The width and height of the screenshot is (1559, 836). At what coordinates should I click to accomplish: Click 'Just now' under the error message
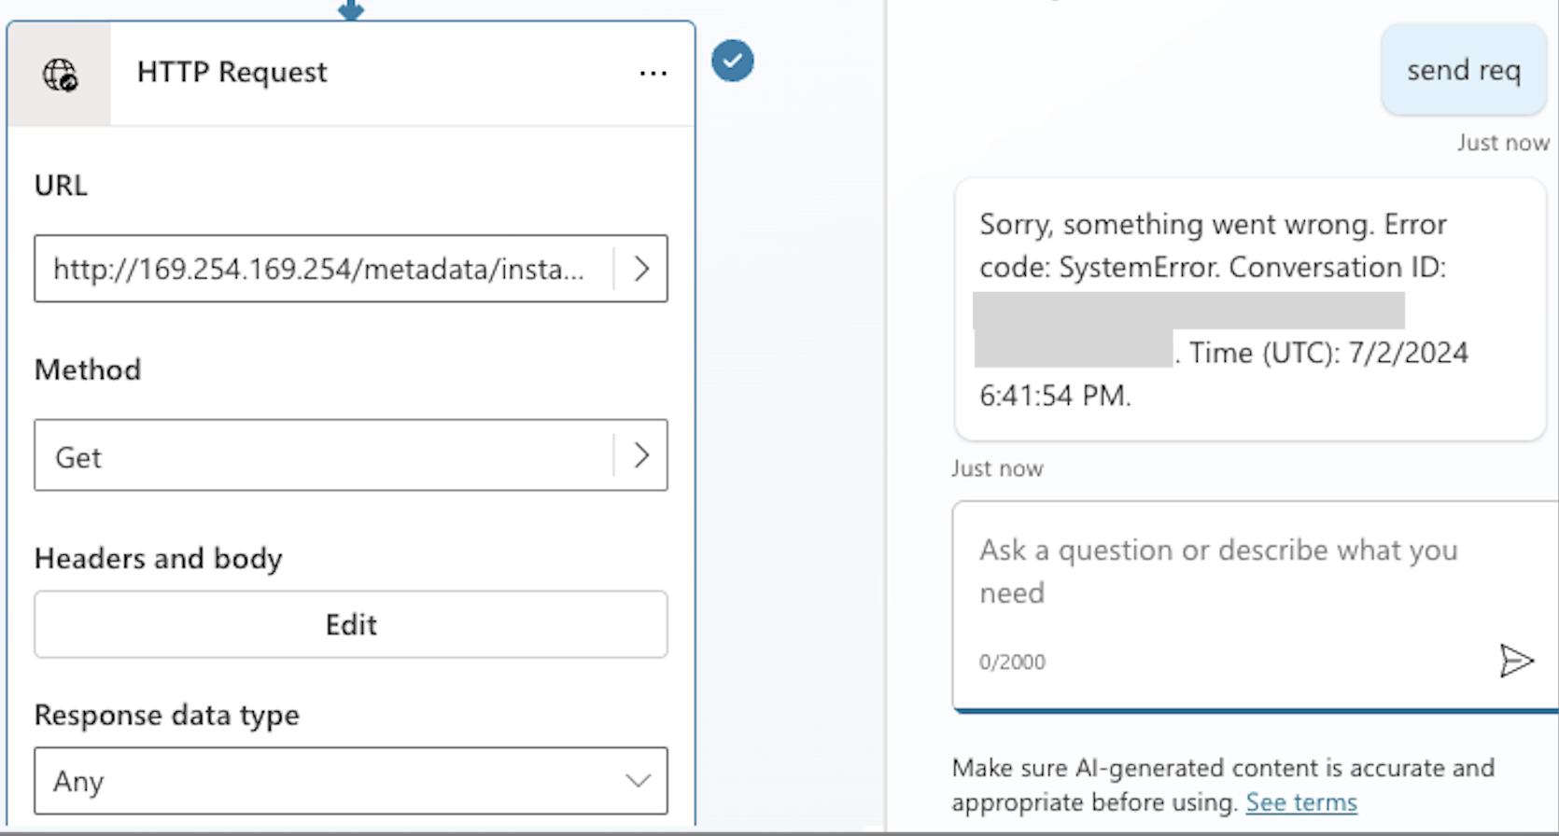pyautogui.click(x=997, y=468)
